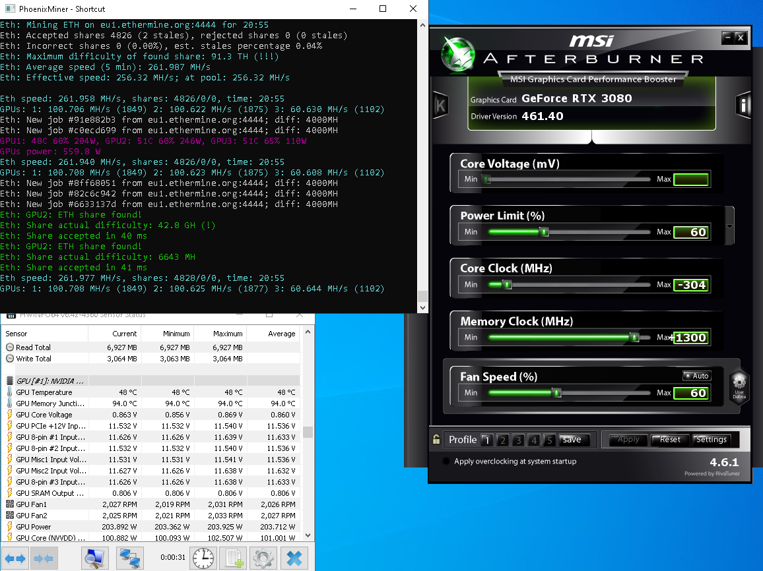The width and height of the screenshot is (763, 571).
Task: Toggle Apply overclocking at system startup
Action: (446, 461)
